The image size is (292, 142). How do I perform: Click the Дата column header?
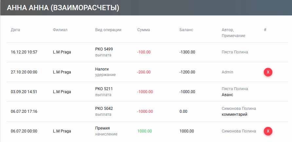[x=15, y=30]
